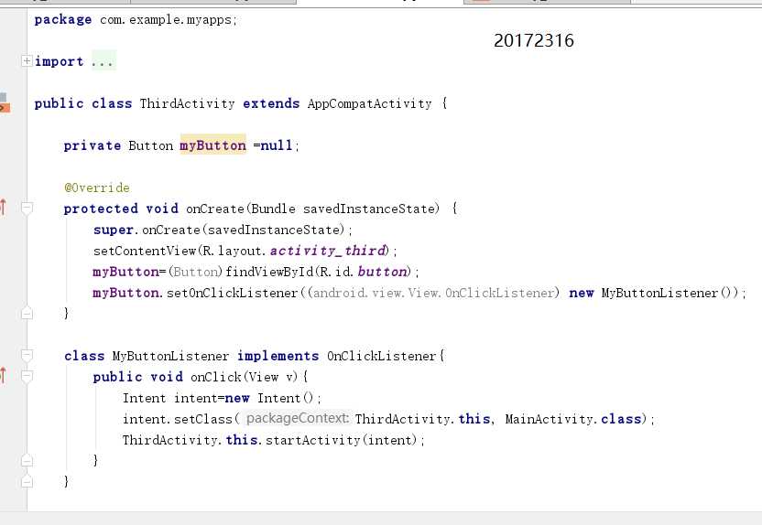Click 'button' in R.id.button
Viewport: 762px width, 525px height.
pos(383,272)
